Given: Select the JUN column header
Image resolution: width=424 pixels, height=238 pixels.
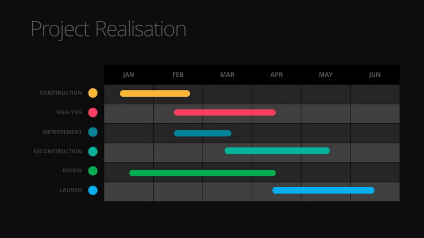Looking at the screenshot, I should point(375,75).
